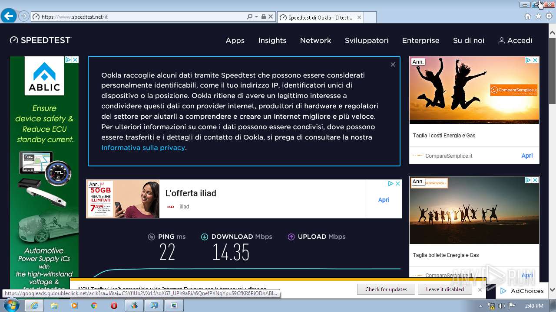Open the Tools gear icon
556x312 pixels.
pyautogui.click(x=549, y=16)
